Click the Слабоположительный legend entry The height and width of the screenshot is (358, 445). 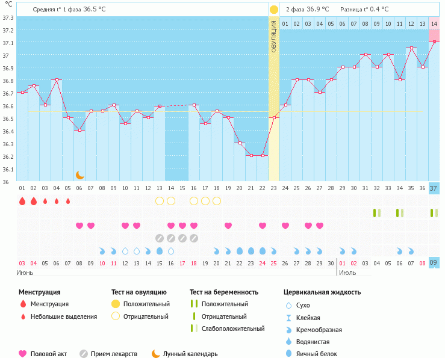point(233,329)
